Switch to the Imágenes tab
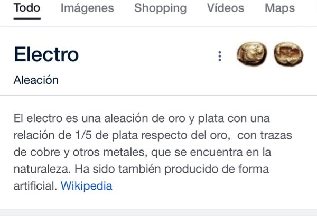The width and height of the screenshot is (317, 216). click(x=87, y=8)
